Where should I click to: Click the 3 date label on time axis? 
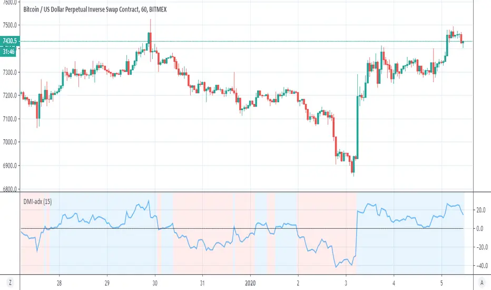(x=346, y=282)
